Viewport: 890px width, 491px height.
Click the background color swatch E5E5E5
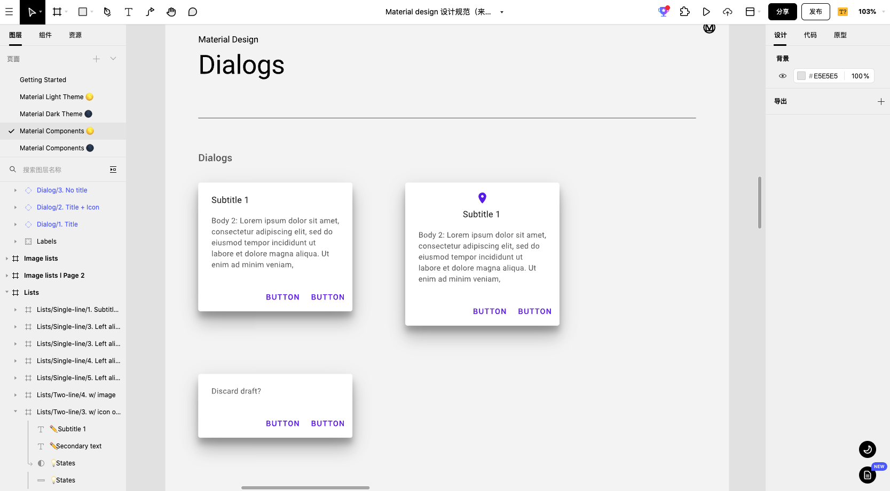tap(801, 76)
